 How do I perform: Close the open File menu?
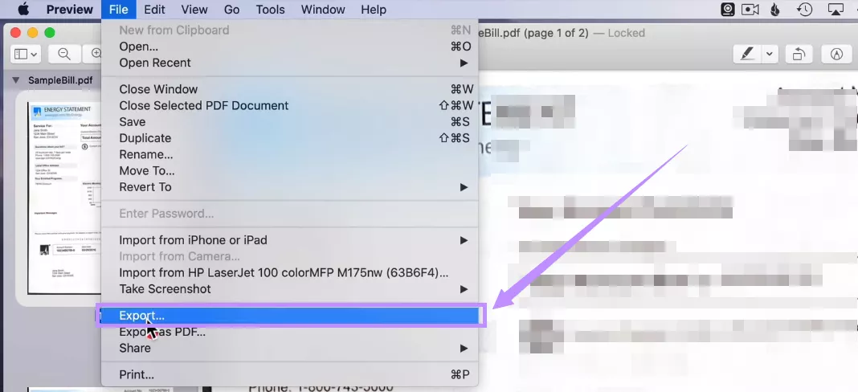tap(118, 10)
